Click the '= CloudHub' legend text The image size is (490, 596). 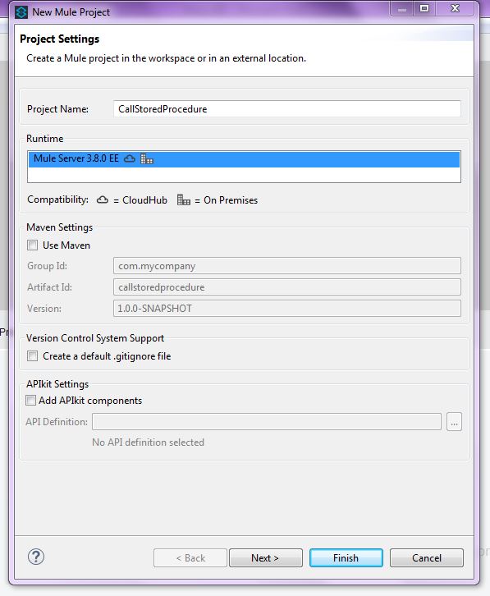pos(140,200)
